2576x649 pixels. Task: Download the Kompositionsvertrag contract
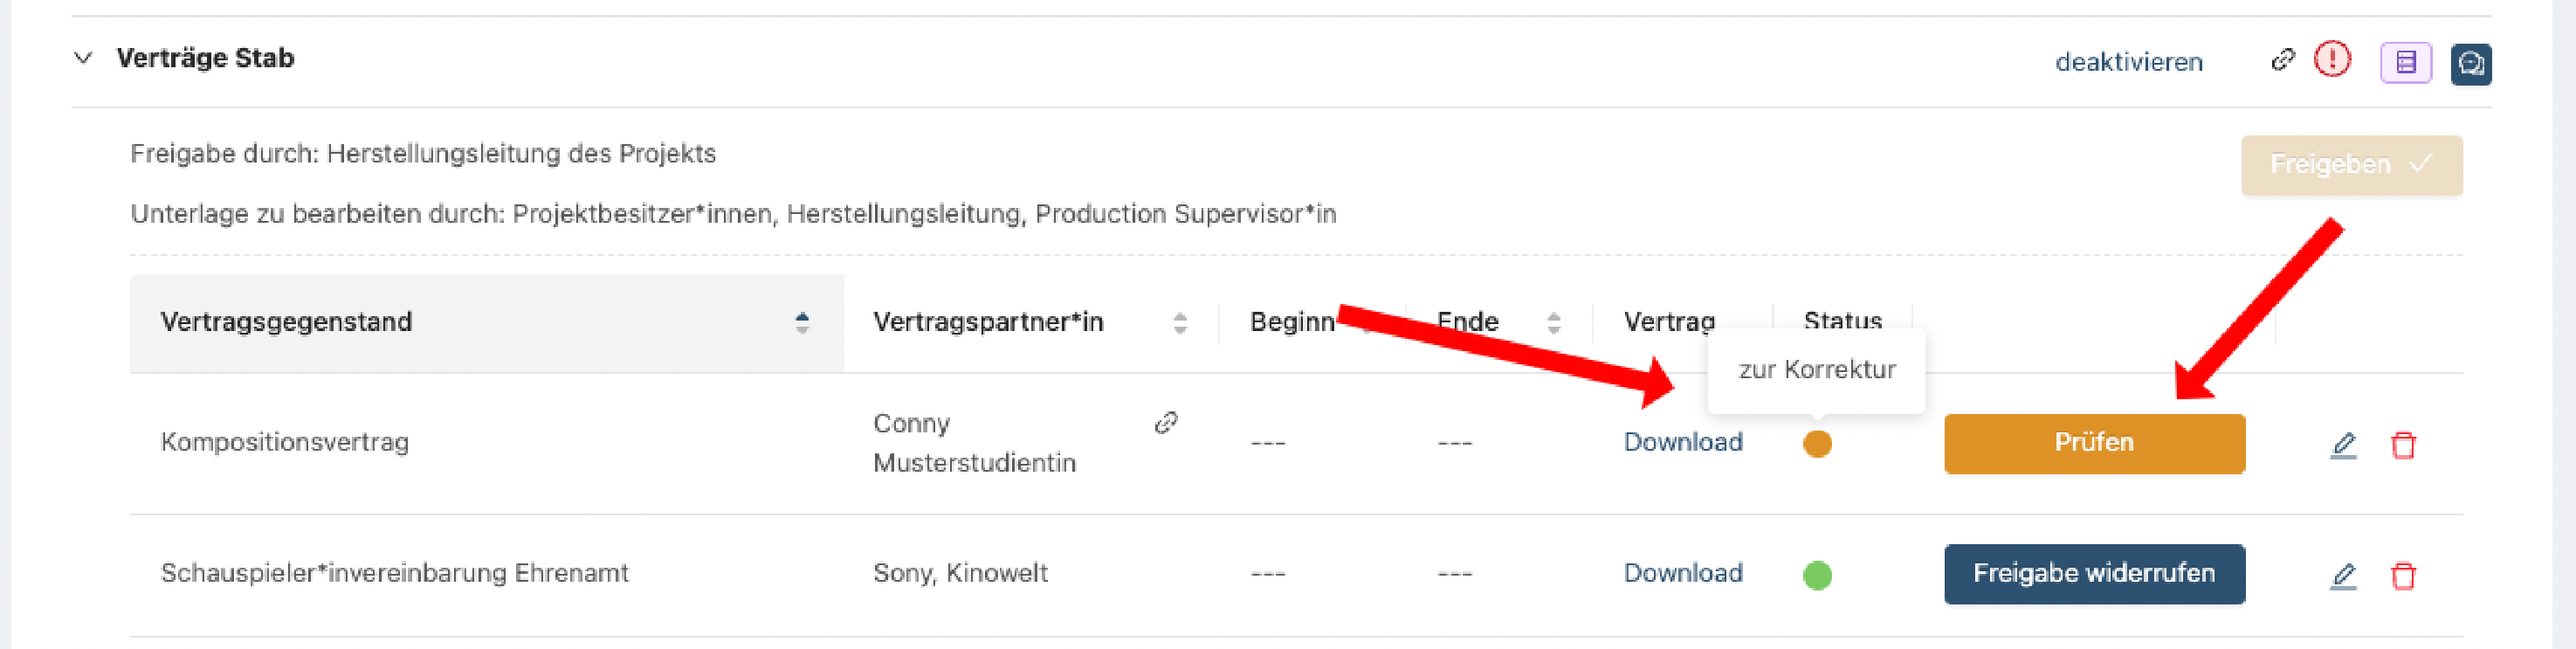(1683, 442)
